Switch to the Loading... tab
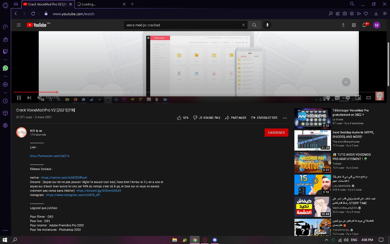 [99, 4]
